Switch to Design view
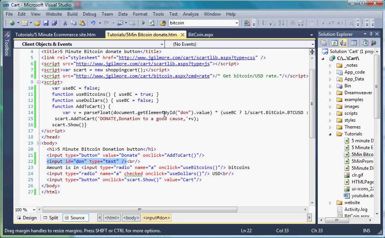Image resolution: width=385 pixels, height=238 pixels. pyautogui.click(x=27, y=218)
